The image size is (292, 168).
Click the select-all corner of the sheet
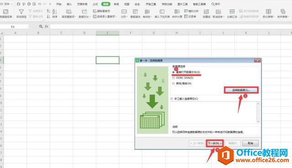click(2, 33)
